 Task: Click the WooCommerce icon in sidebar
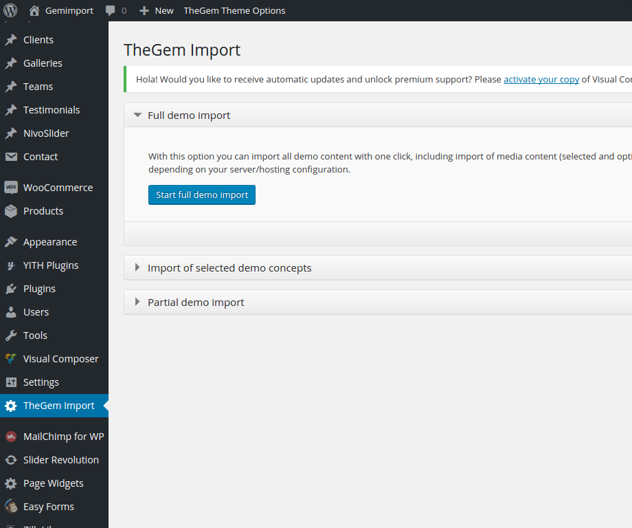pyautogui.click(x=10, y=188)
